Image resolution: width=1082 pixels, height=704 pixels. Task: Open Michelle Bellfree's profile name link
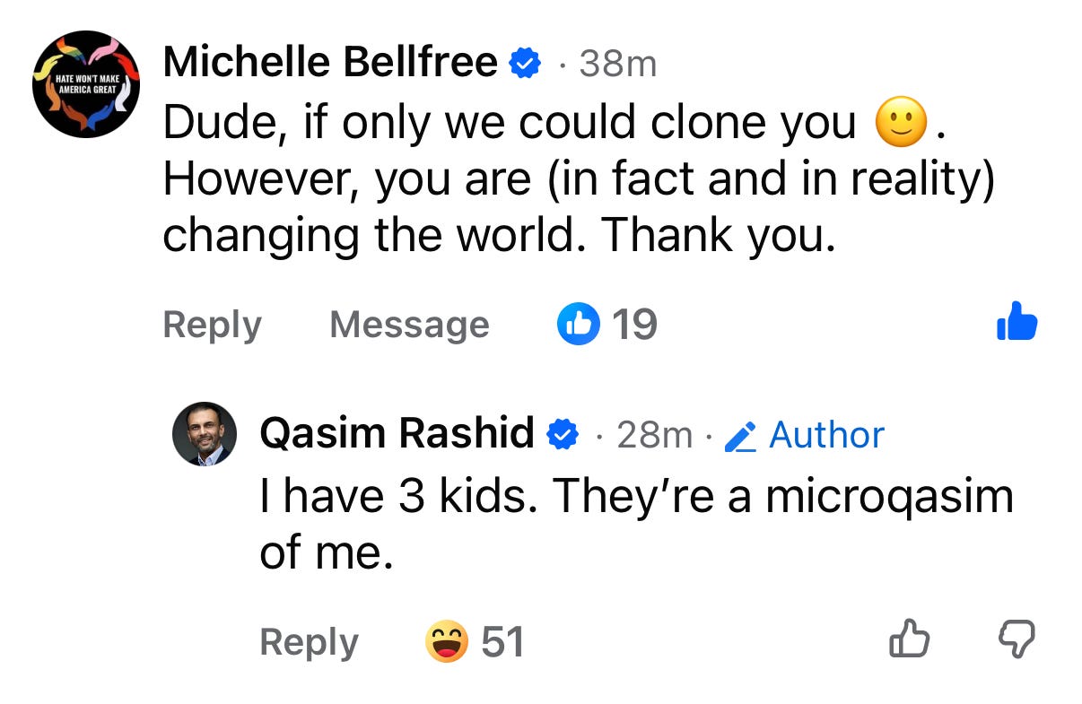point(330,62)
